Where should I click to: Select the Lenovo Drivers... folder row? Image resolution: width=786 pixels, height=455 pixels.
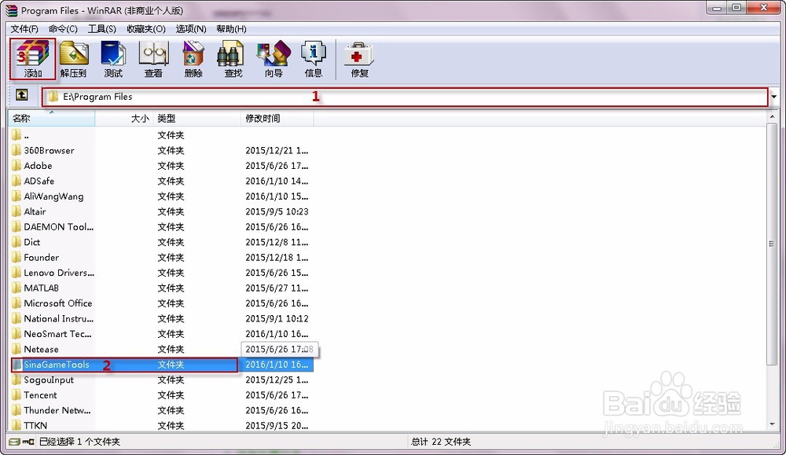(x=160, y=273)
